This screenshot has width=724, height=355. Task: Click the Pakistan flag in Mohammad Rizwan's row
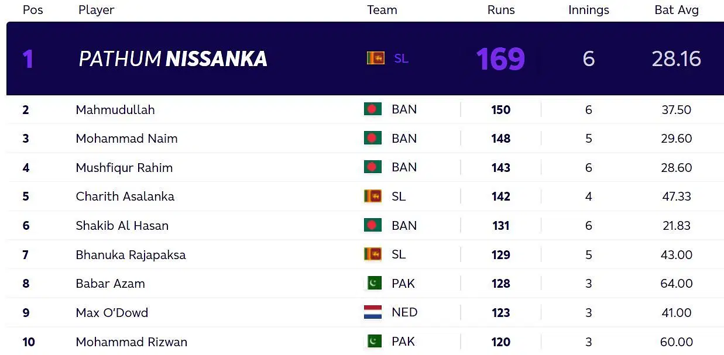(x=373, y=341)
